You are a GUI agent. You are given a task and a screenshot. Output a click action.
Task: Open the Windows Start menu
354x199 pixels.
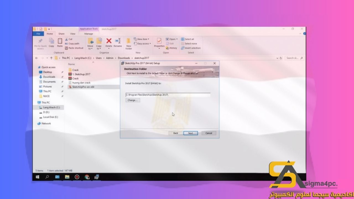pos(38,177)
